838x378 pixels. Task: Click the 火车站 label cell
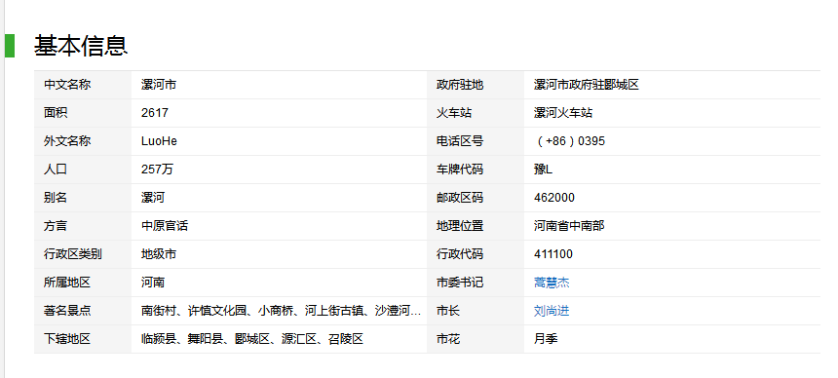click(476, 113)
